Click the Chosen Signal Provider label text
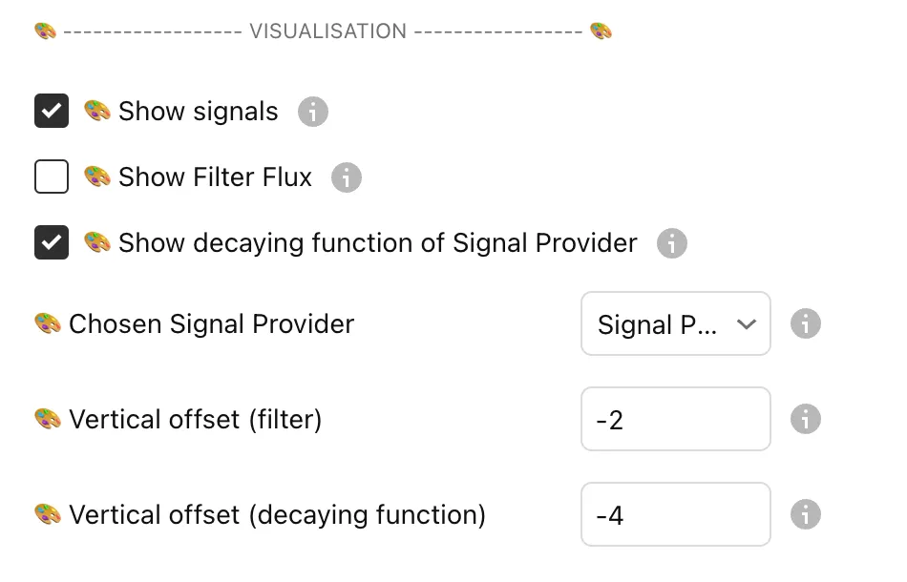Image resolution: width=907 pixels, height=582 pixels. [211, 323]
